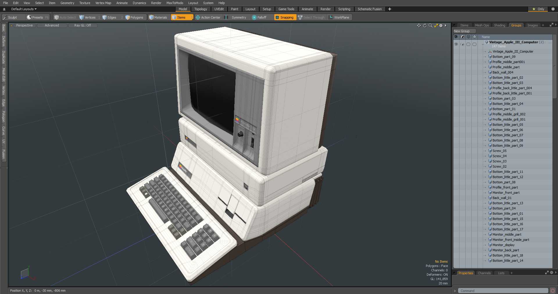Select the Screw_05 item
The image size is (558, 294).
point(499,151)
